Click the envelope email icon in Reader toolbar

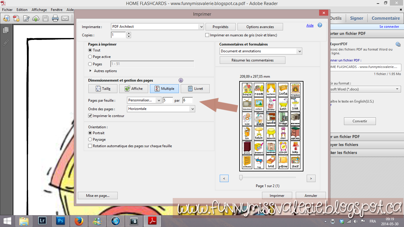coord(65,19)
